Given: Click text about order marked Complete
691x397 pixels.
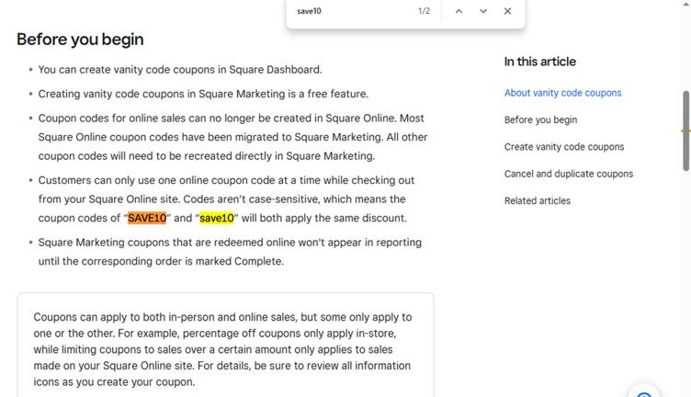Looking at the screenshot, I should pos(230,252).
